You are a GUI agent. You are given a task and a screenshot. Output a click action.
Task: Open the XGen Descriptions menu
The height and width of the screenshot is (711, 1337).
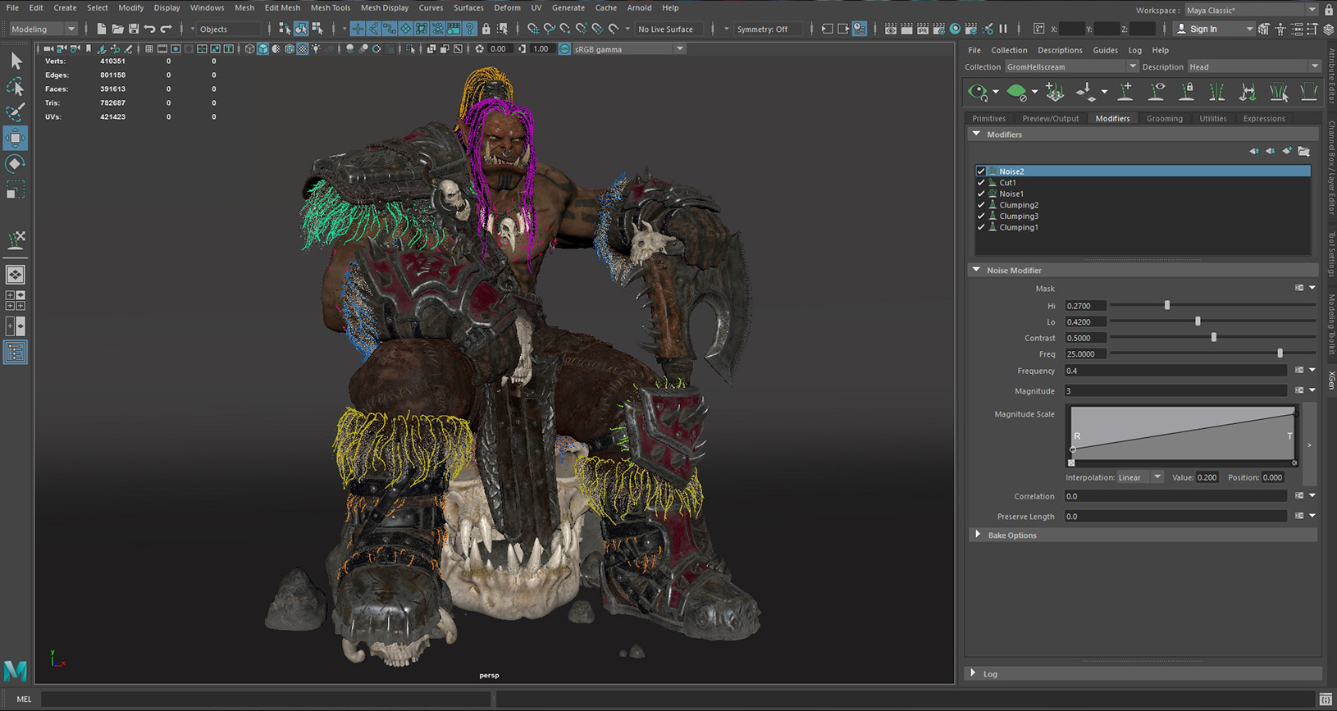click(x=1060, y=50)
